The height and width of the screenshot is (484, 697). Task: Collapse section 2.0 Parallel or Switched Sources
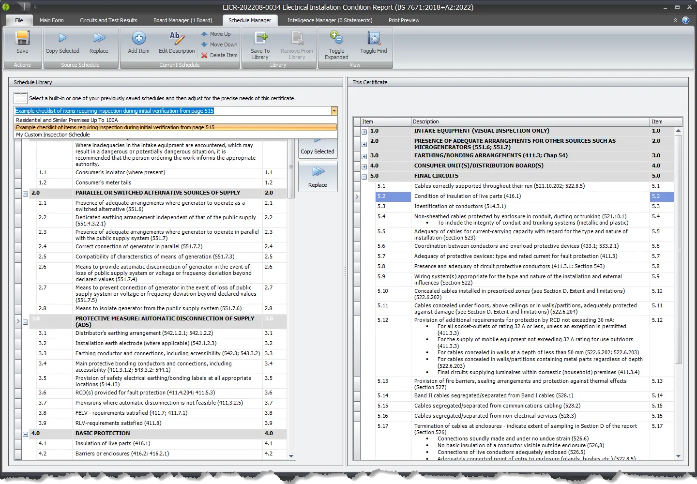(25, 193)
